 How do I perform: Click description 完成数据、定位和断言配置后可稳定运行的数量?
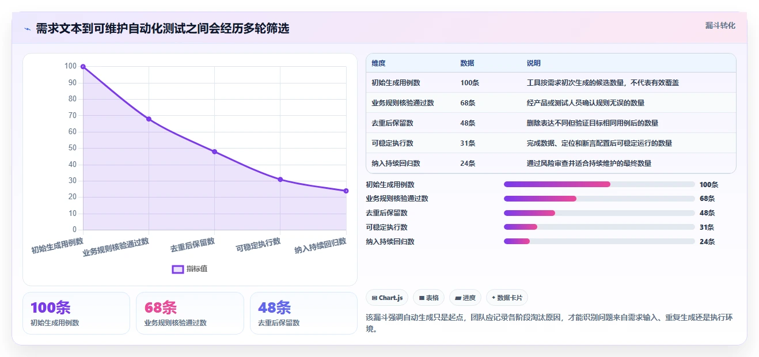(x=599, y=143)
